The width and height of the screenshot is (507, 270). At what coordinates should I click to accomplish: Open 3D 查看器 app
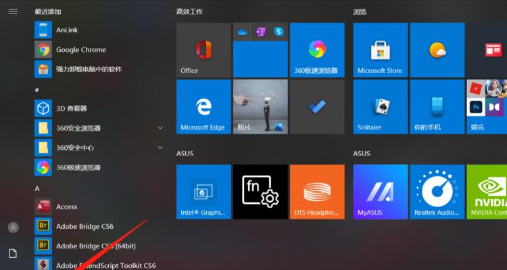coord(99,109)
